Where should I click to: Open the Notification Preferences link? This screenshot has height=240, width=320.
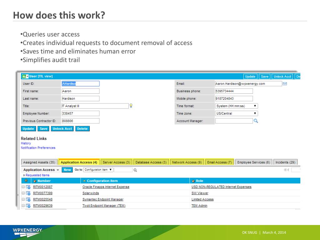[x=38, y=148]
